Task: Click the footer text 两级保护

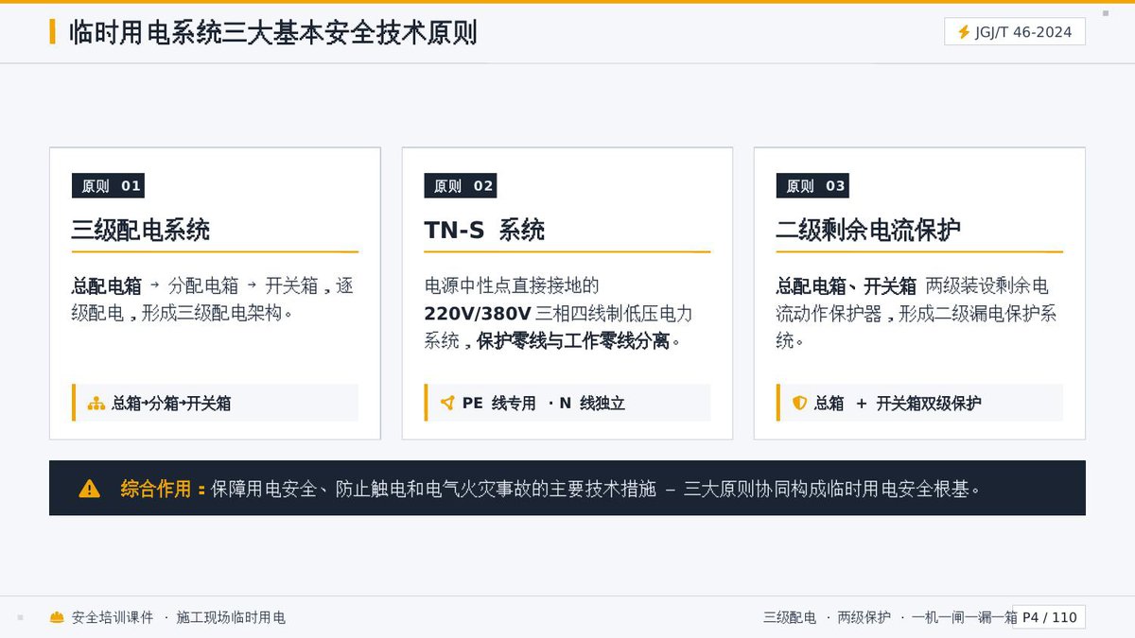Action: pyautogui.click(x=864, y=617)
